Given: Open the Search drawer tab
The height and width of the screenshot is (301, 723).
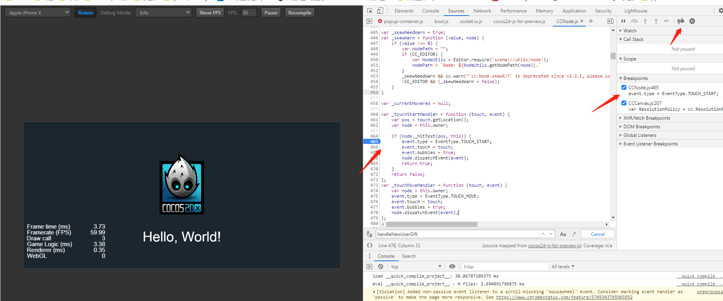Looking at the screenshot, I should coord(409,256).
